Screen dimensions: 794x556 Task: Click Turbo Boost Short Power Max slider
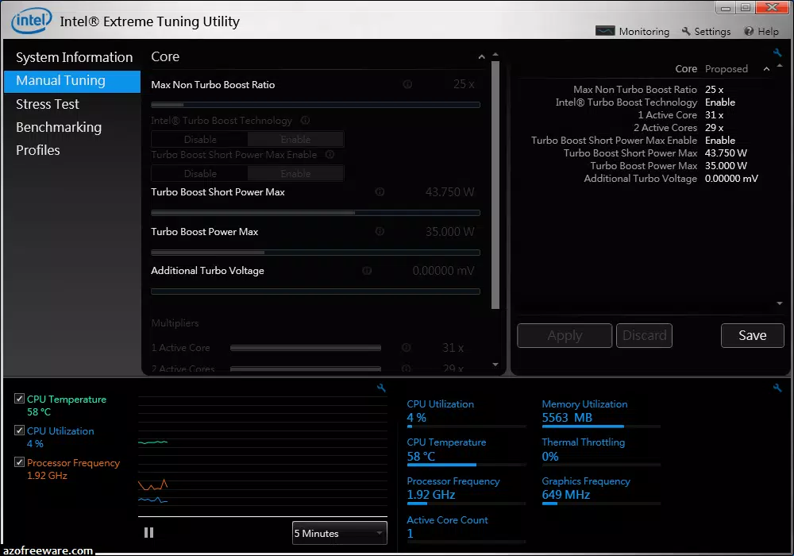[x=315, y=213]
